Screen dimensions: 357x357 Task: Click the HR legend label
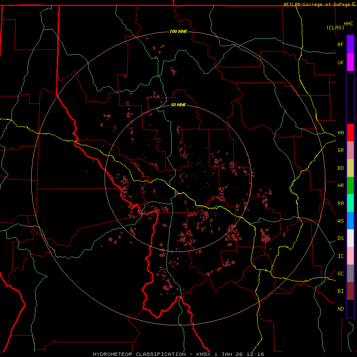(x=340, y=186)
